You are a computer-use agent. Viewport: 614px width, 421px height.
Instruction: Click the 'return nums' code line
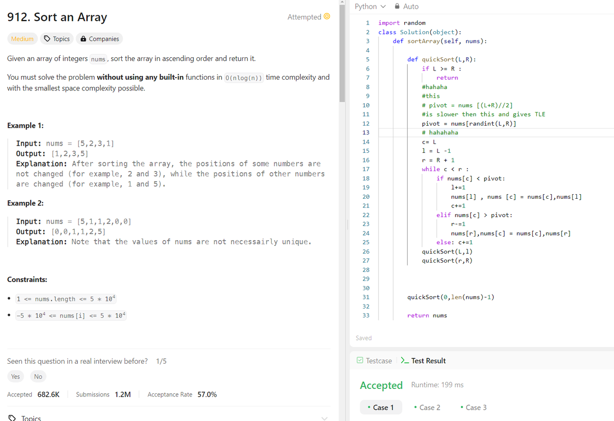point(427,316)
